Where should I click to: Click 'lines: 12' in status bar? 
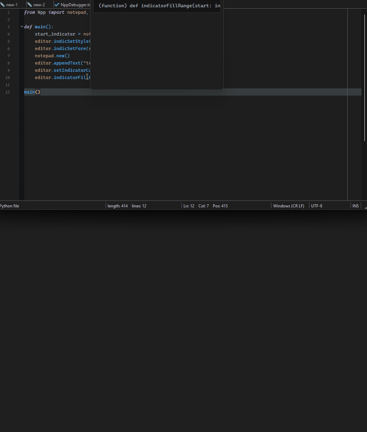coord(139,206)
